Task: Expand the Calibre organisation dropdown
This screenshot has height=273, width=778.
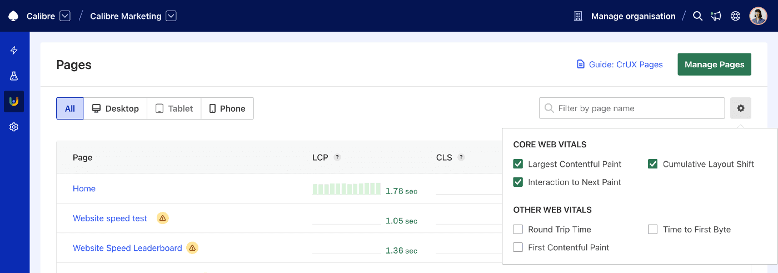Action: [x=65, y=16]
